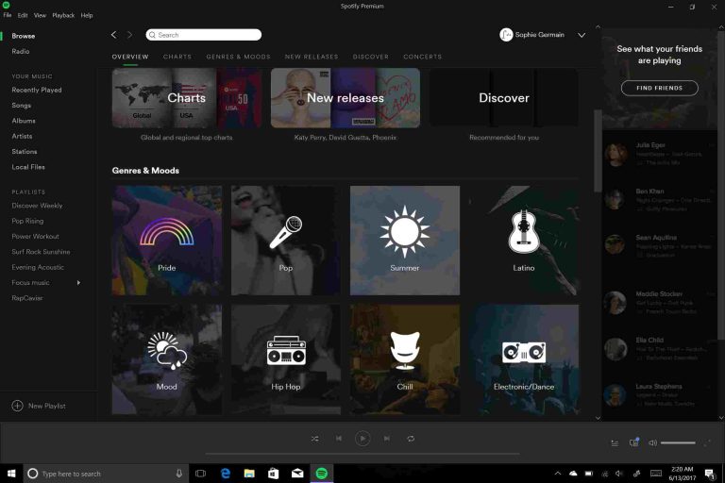Open the Action Center notifications icon
This screenshot has width=725, height=483.
pyautogui.click(x=709, y=474)
